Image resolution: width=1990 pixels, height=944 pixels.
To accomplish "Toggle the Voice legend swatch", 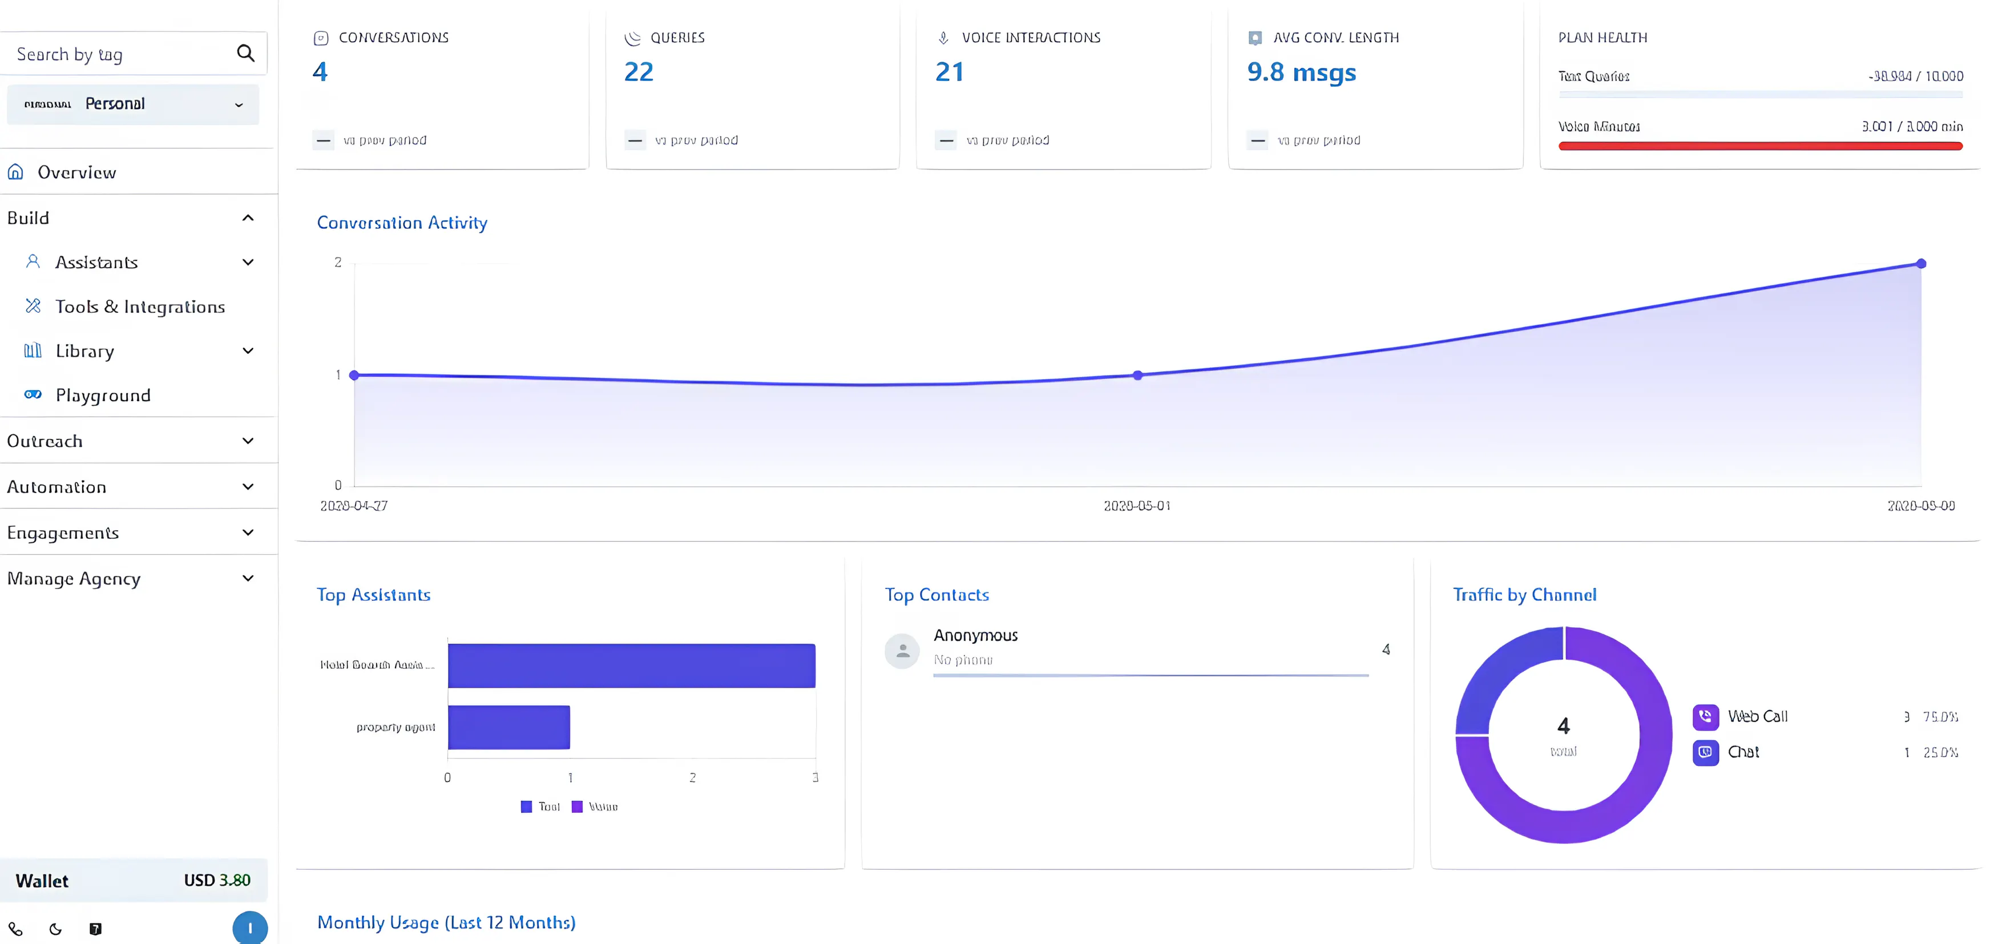I will (577, 806).
